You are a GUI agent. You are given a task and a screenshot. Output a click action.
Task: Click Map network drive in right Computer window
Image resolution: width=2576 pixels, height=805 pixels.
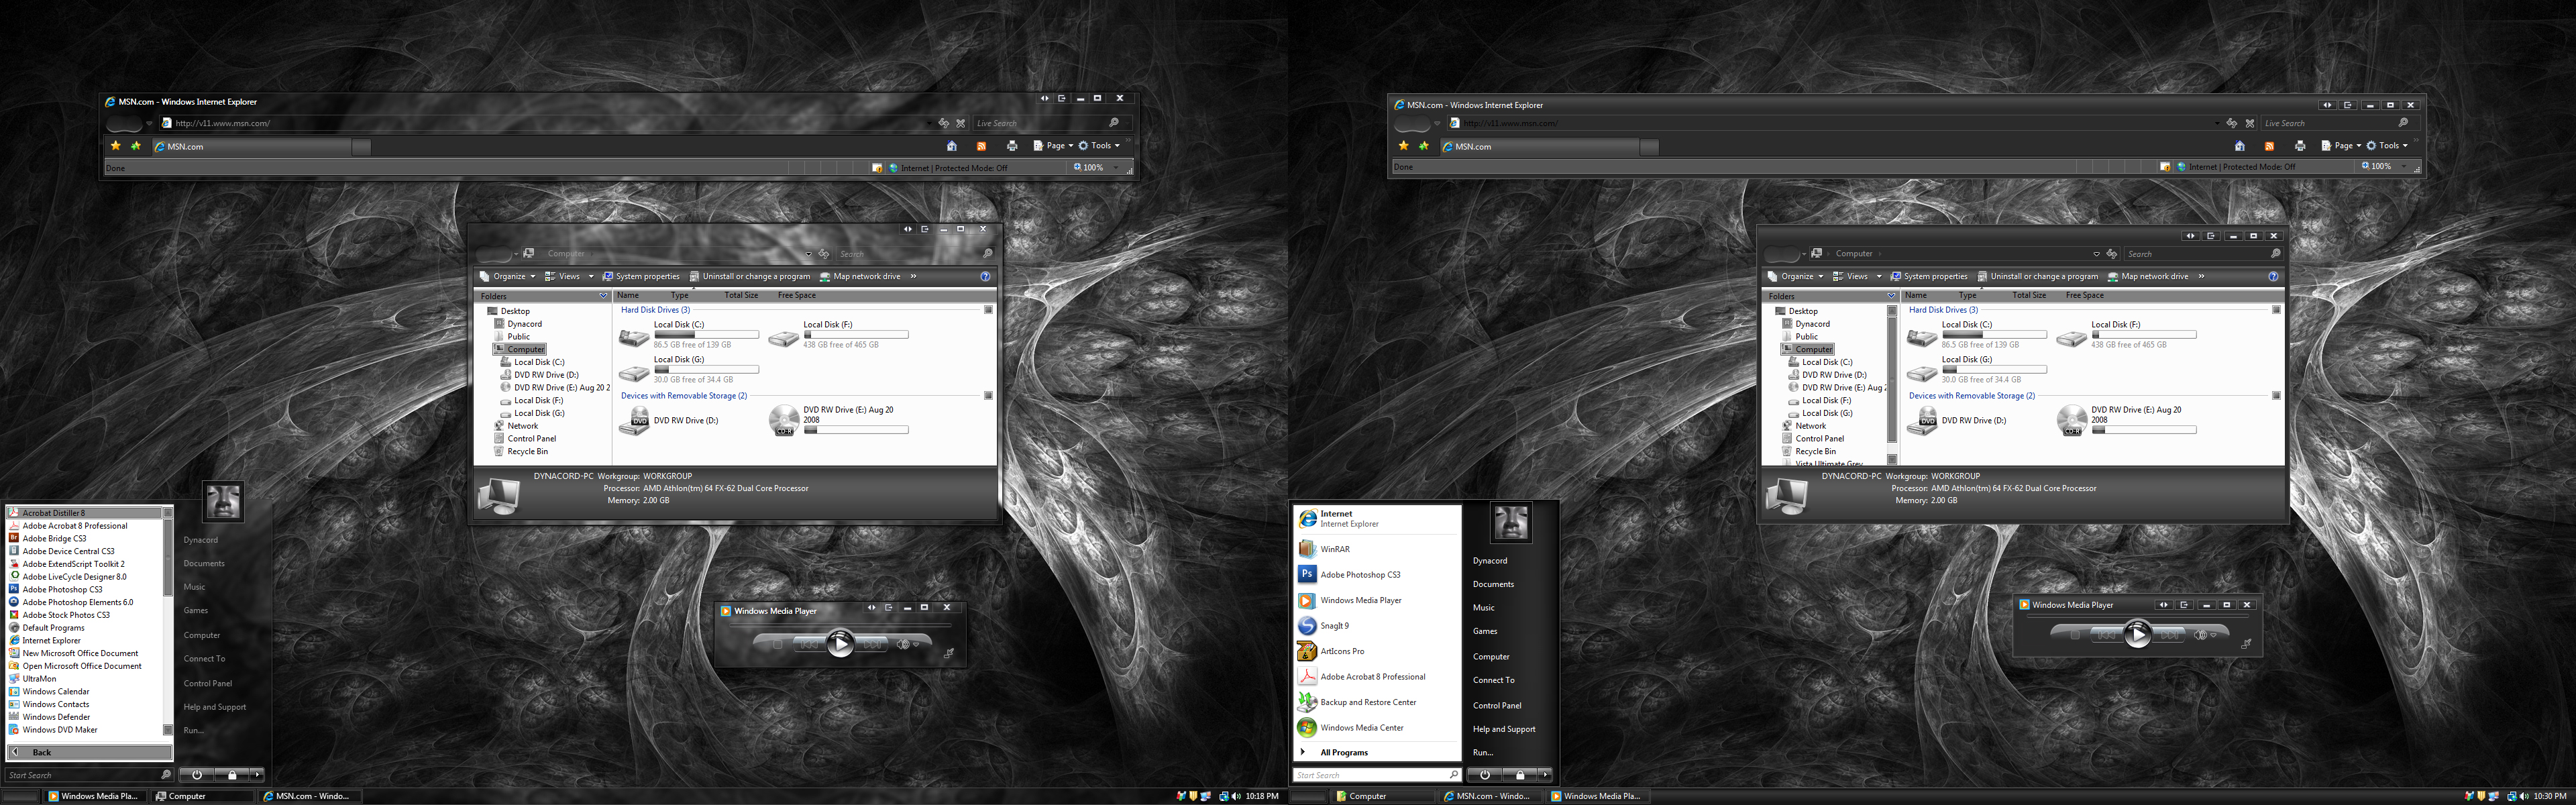pos(2147,277)
